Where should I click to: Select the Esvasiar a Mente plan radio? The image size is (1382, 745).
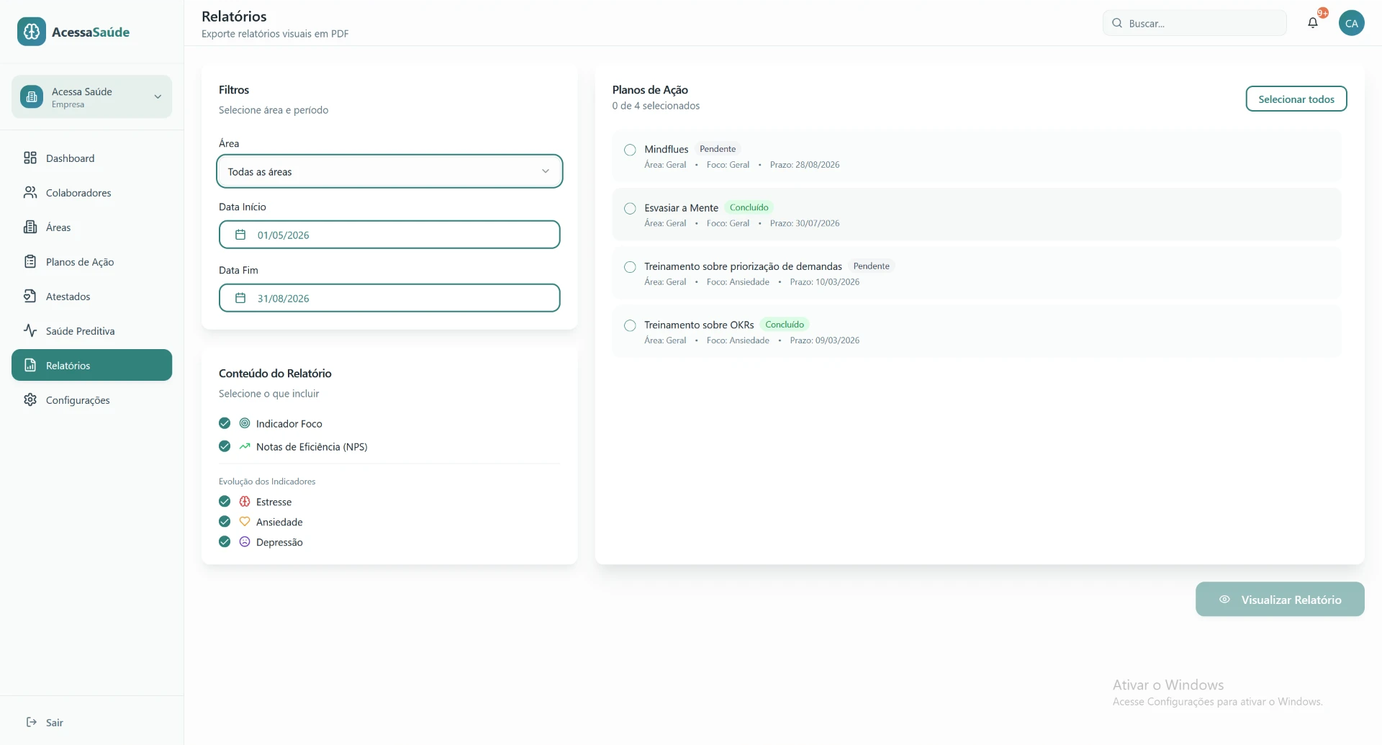coord(630,208)
